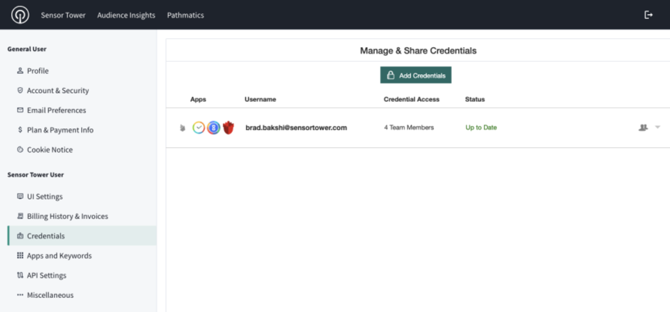Click the red app icon in row
Image resolution: width=670 pixels, height=312 pixels.
click(x=228, y=128)
